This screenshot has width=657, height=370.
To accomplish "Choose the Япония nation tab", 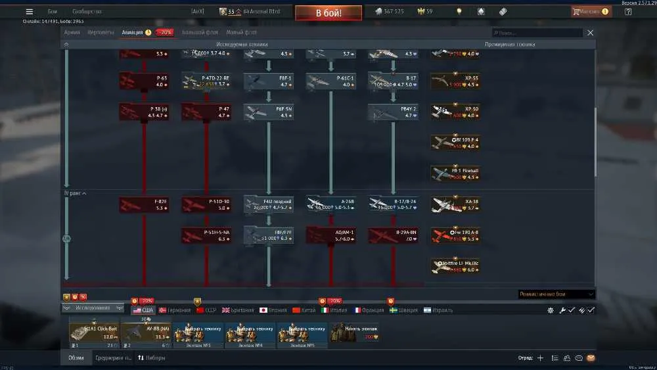I will pyautogui.click(x=273, y=310).
